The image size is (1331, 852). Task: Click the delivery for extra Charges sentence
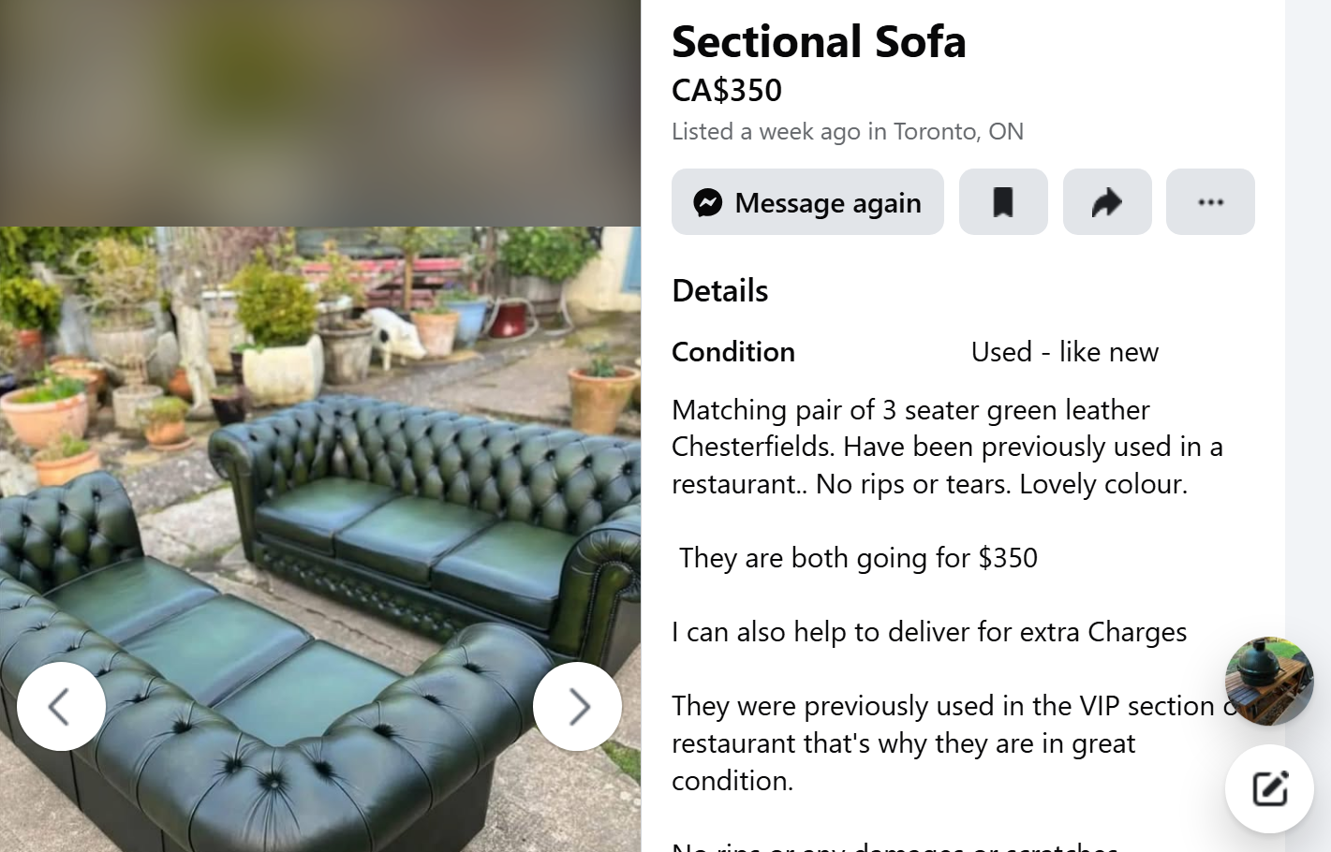pyautogui.click(x=928, y=632)
